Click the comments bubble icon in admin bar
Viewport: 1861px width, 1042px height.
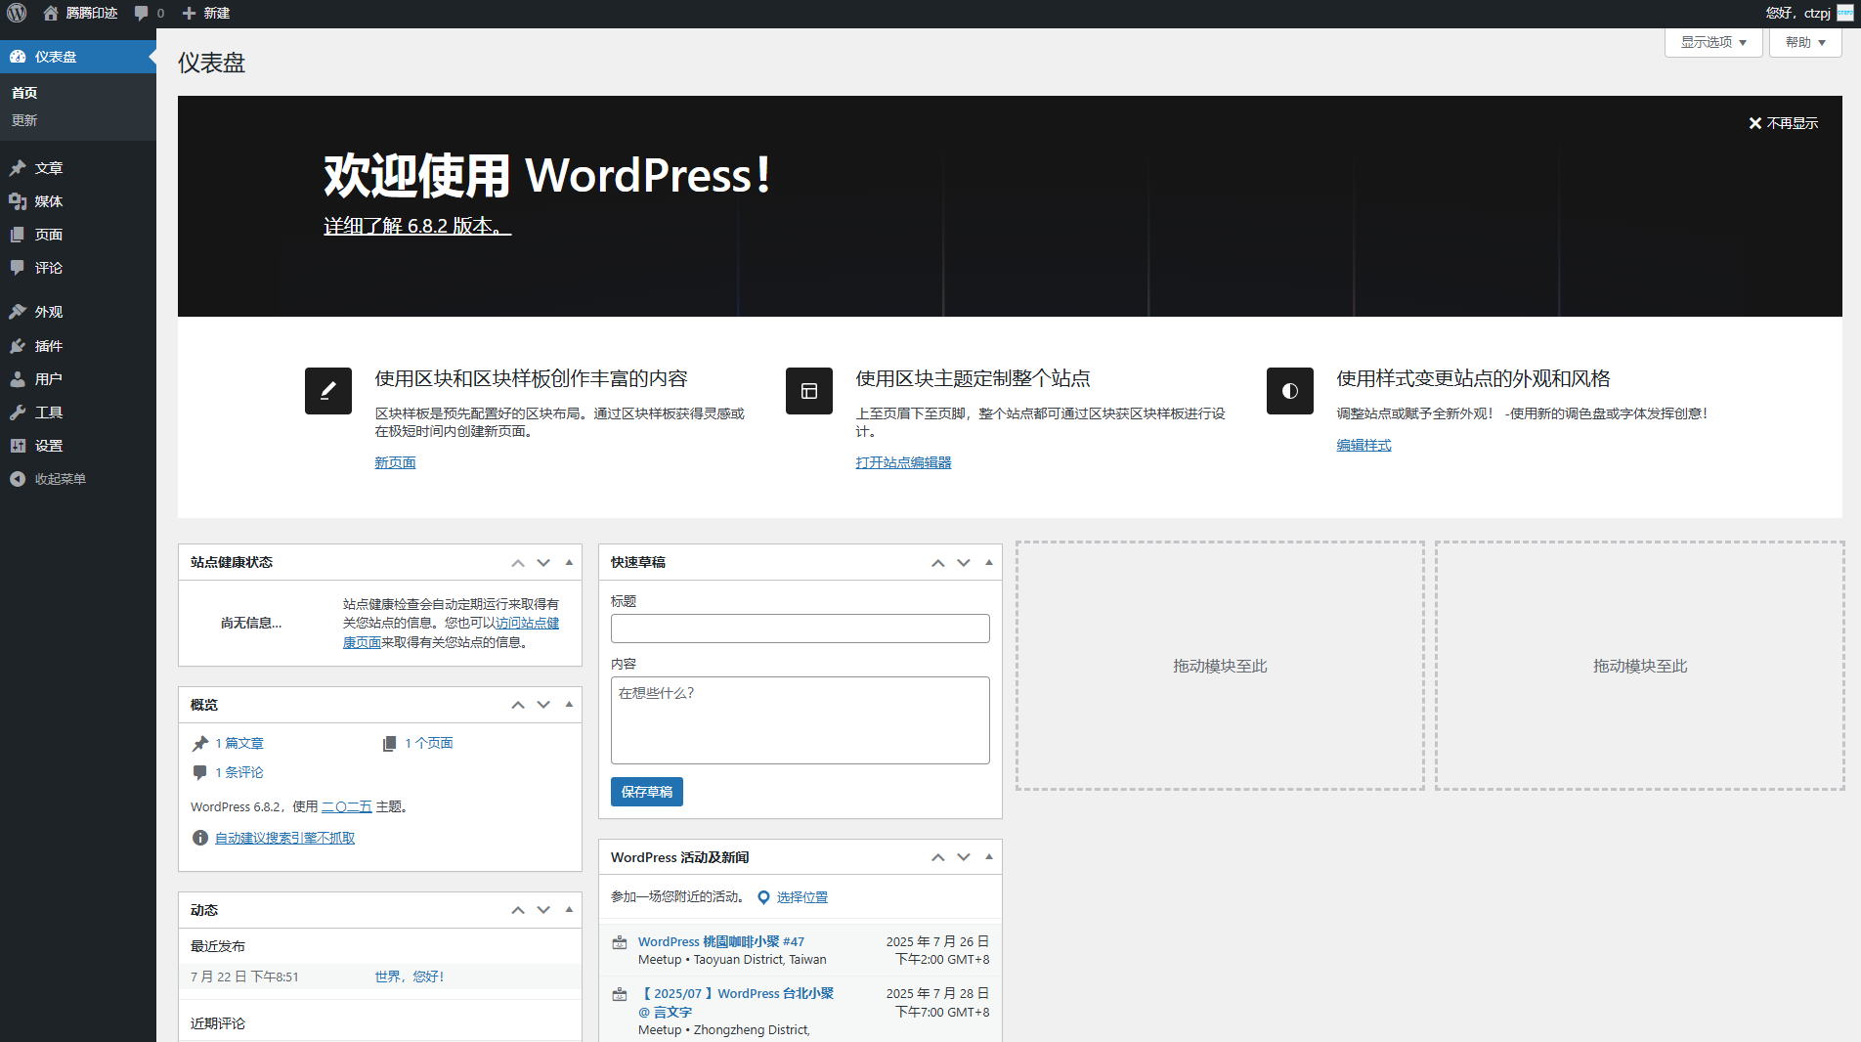click(x=142, y=13)
